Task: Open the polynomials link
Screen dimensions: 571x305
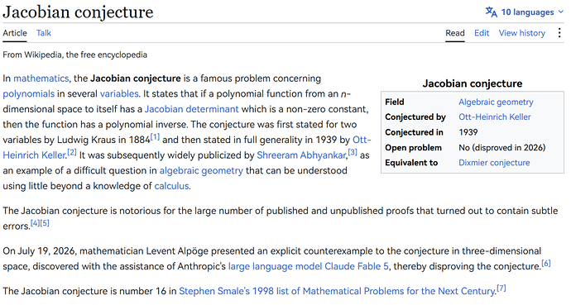Action: click(29, 93)
